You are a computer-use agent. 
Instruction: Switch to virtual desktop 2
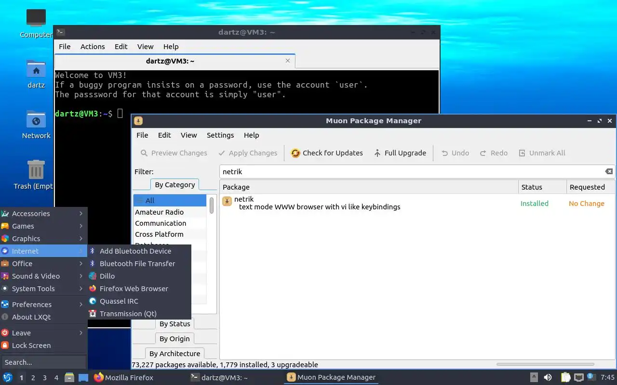click(x=33, y=378)
